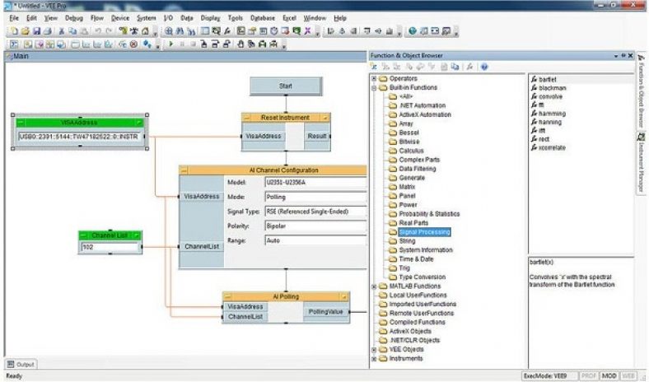Click the Save icon in the toolbar

(x=37, y=30)
